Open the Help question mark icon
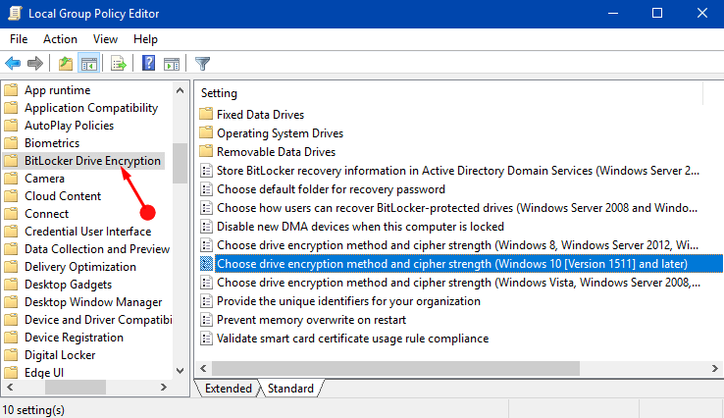Viewport: 724px width, 418px height. 149,63
